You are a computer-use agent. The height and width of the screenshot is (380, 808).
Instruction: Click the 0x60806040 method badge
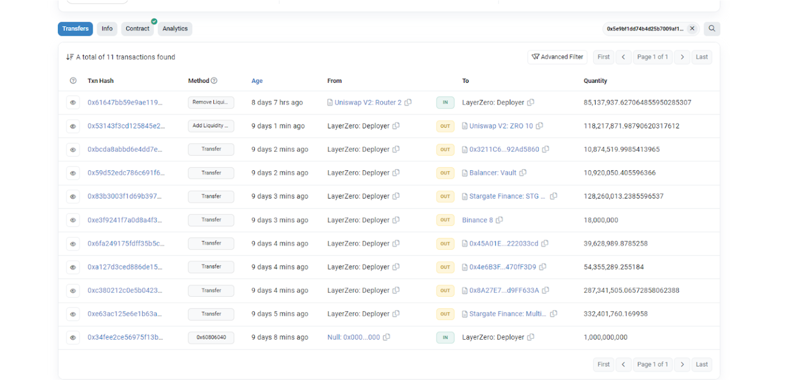point(211,337)
